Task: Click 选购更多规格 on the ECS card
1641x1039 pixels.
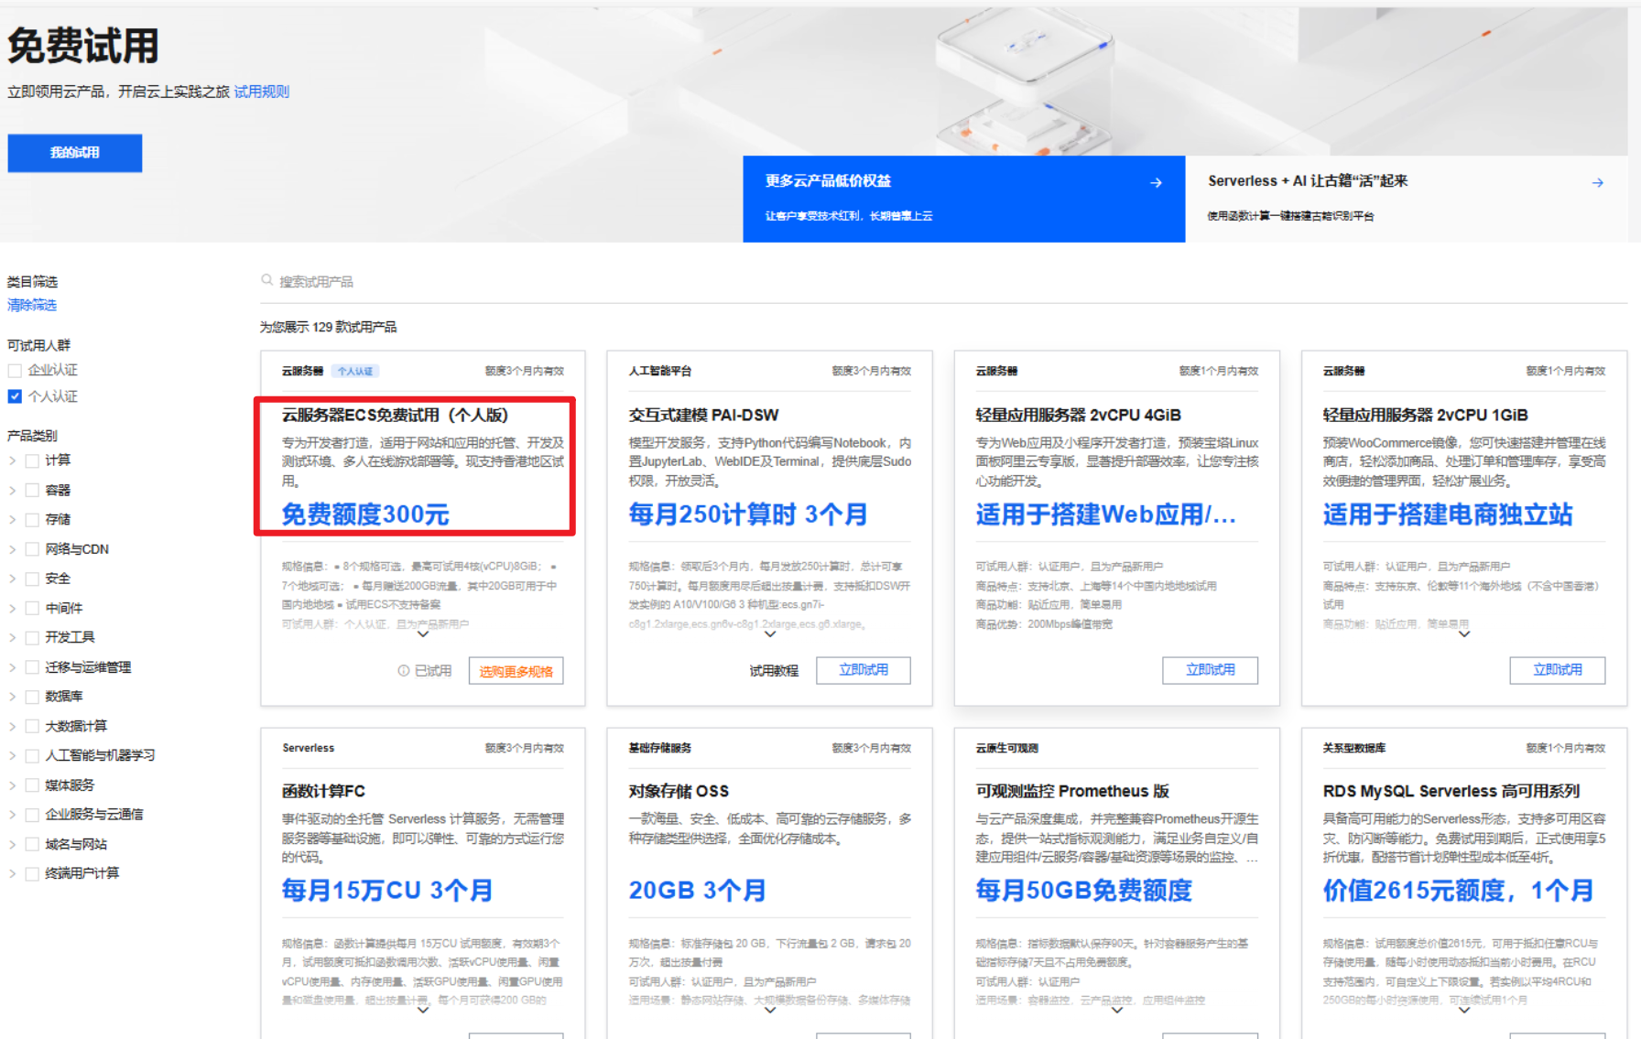Action: click(x=516, y=670)
